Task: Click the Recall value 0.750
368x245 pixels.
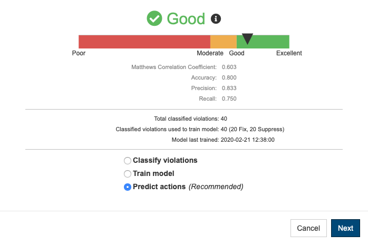Action: coord(229,99)
